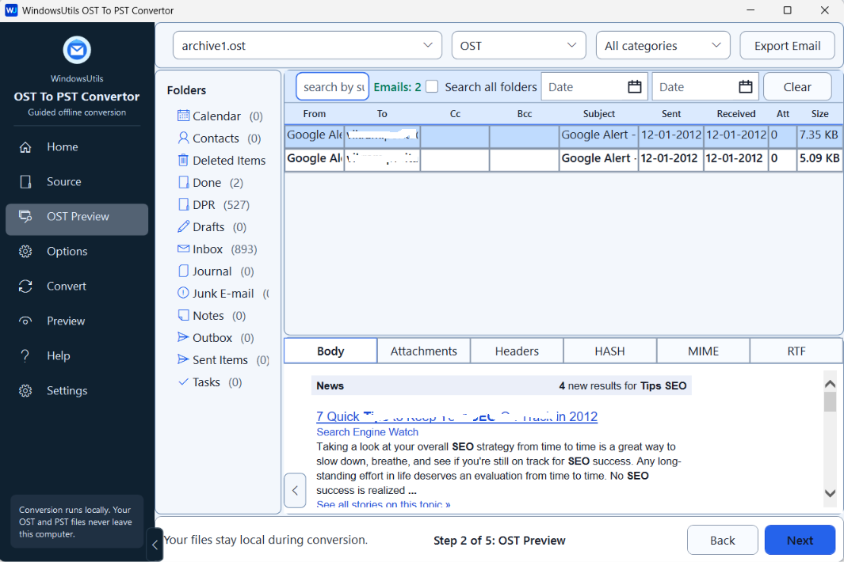
Task: Switch to the Attachments tab
Action: [x=424, y=351]
